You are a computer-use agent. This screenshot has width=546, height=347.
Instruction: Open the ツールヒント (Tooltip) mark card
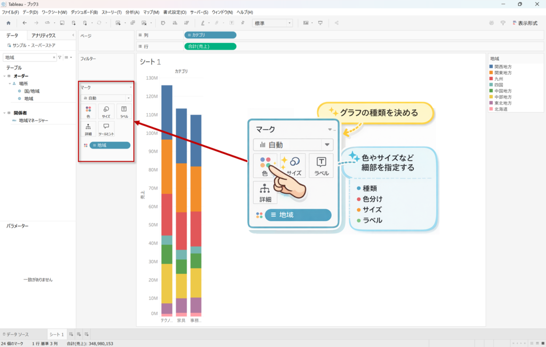point(106,129)
